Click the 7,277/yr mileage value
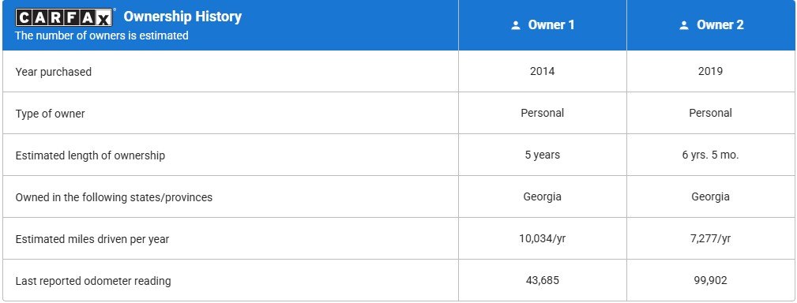Screen dimensions: 797x303 point(711,238)
